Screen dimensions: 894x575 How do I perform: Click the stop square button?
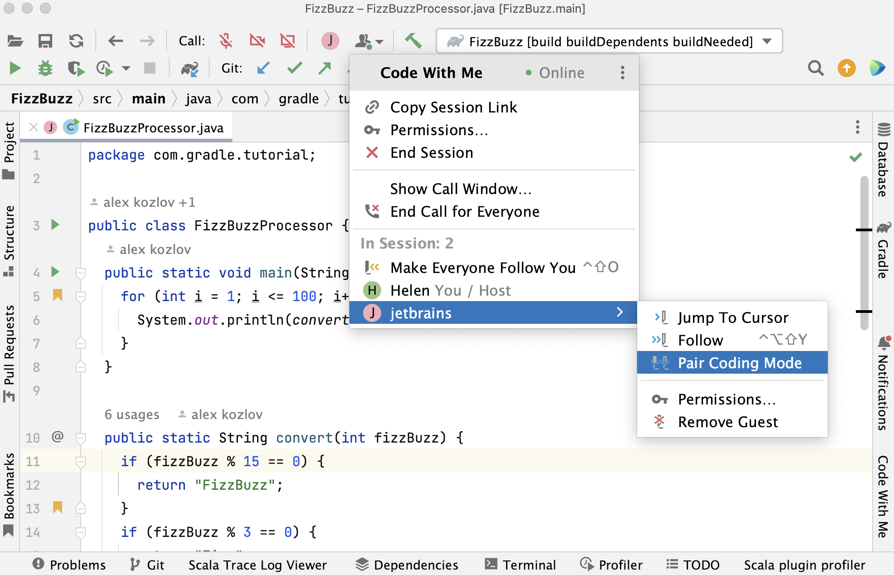tap(149, 68)
